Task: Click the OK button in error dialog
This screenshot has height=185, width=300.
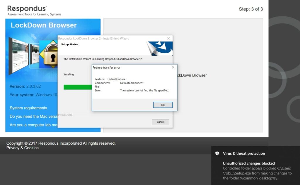Action: point(163,105)
